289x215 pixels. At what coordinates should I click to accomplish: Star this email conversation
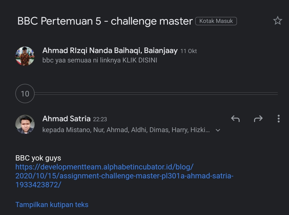click(x=277, y=21)
